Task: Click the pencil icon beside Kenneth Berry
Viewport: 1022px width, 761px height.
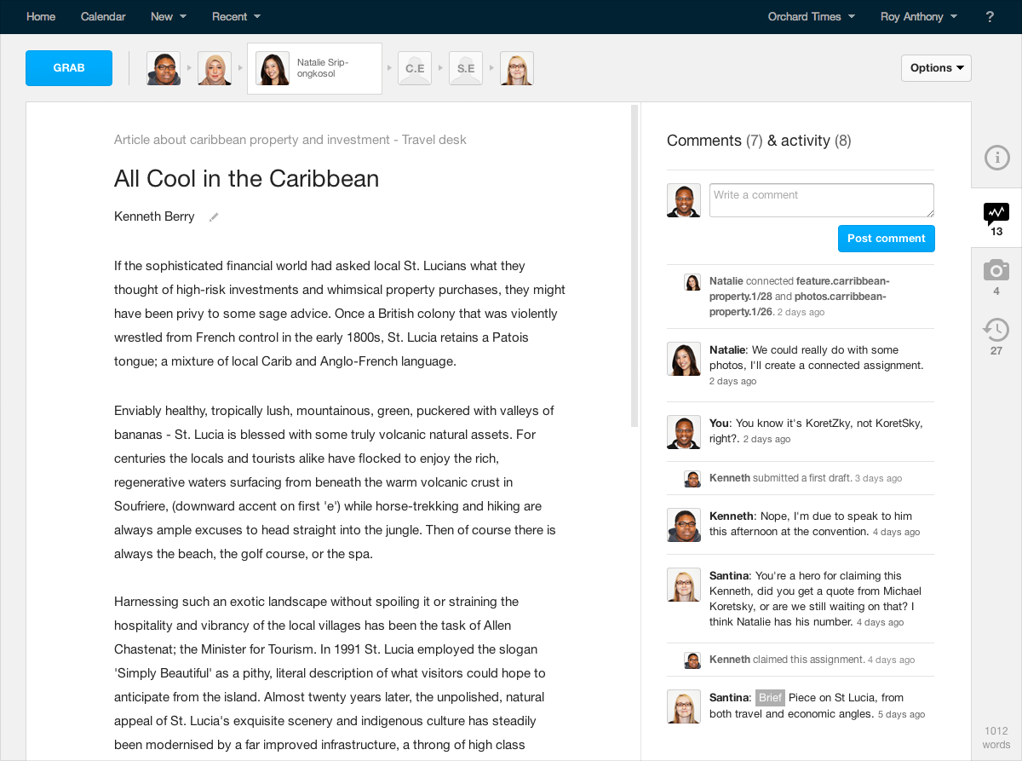Action: coord(214,217)
